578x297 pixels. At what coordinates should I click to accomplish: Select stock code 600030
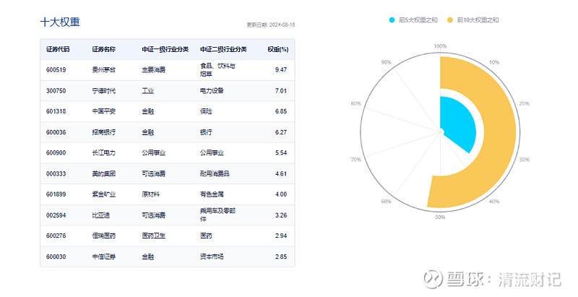click(x=56, y=257)
